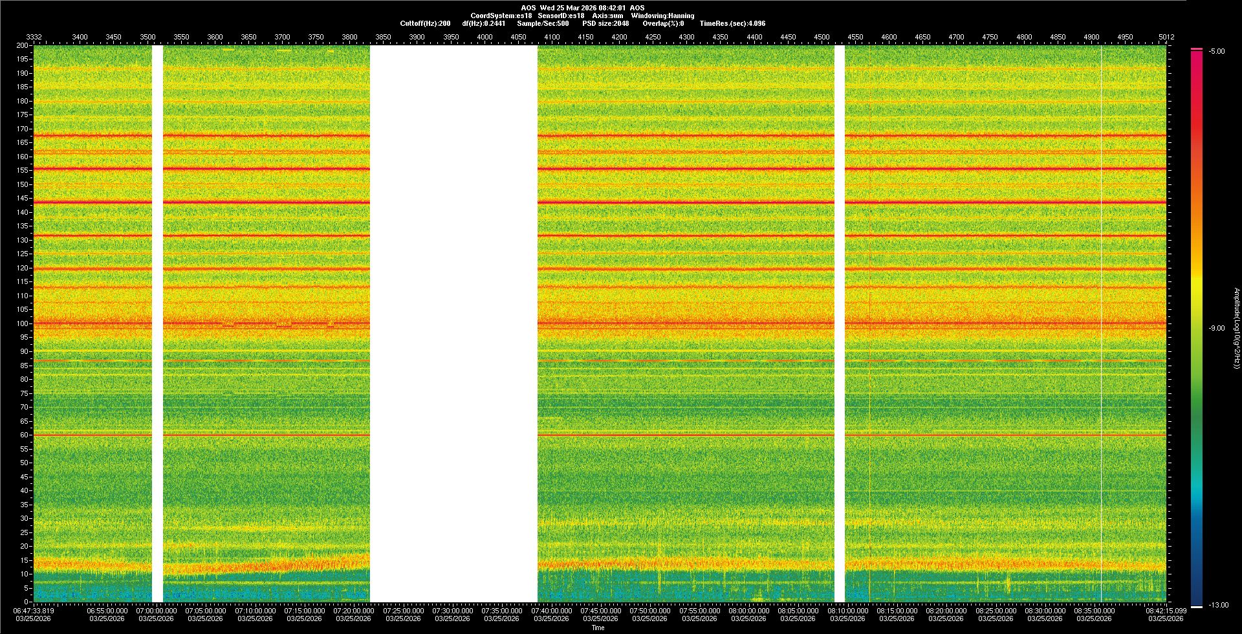Click the PSD size:2048 parameter

(x=605, y=23)
